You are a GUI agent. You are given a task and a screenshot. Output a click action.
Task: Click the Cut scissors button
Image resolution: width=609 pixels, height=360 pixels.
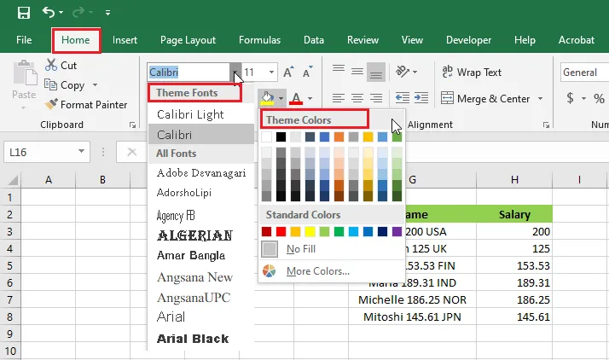coord(61,65)
